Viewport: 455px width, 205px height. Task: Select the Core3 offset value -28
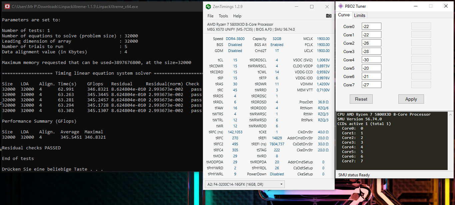tap(371, 51)
